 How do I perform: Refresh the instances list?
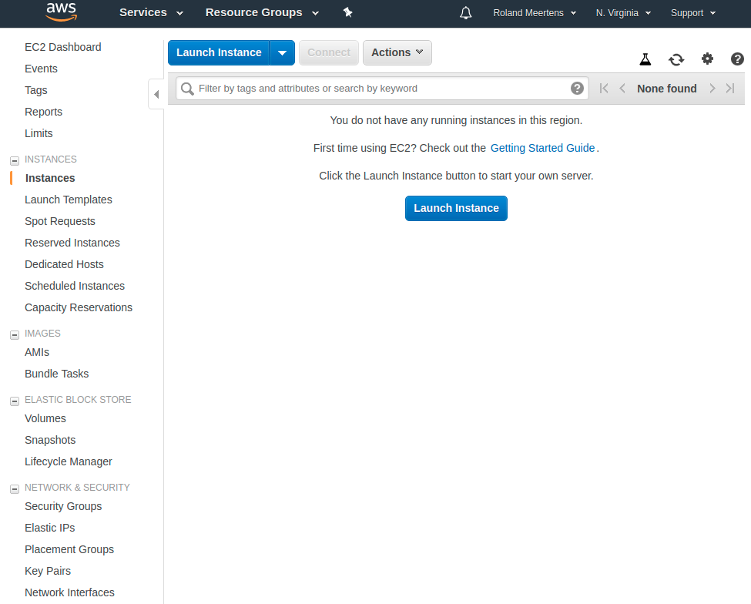[676, 59]
